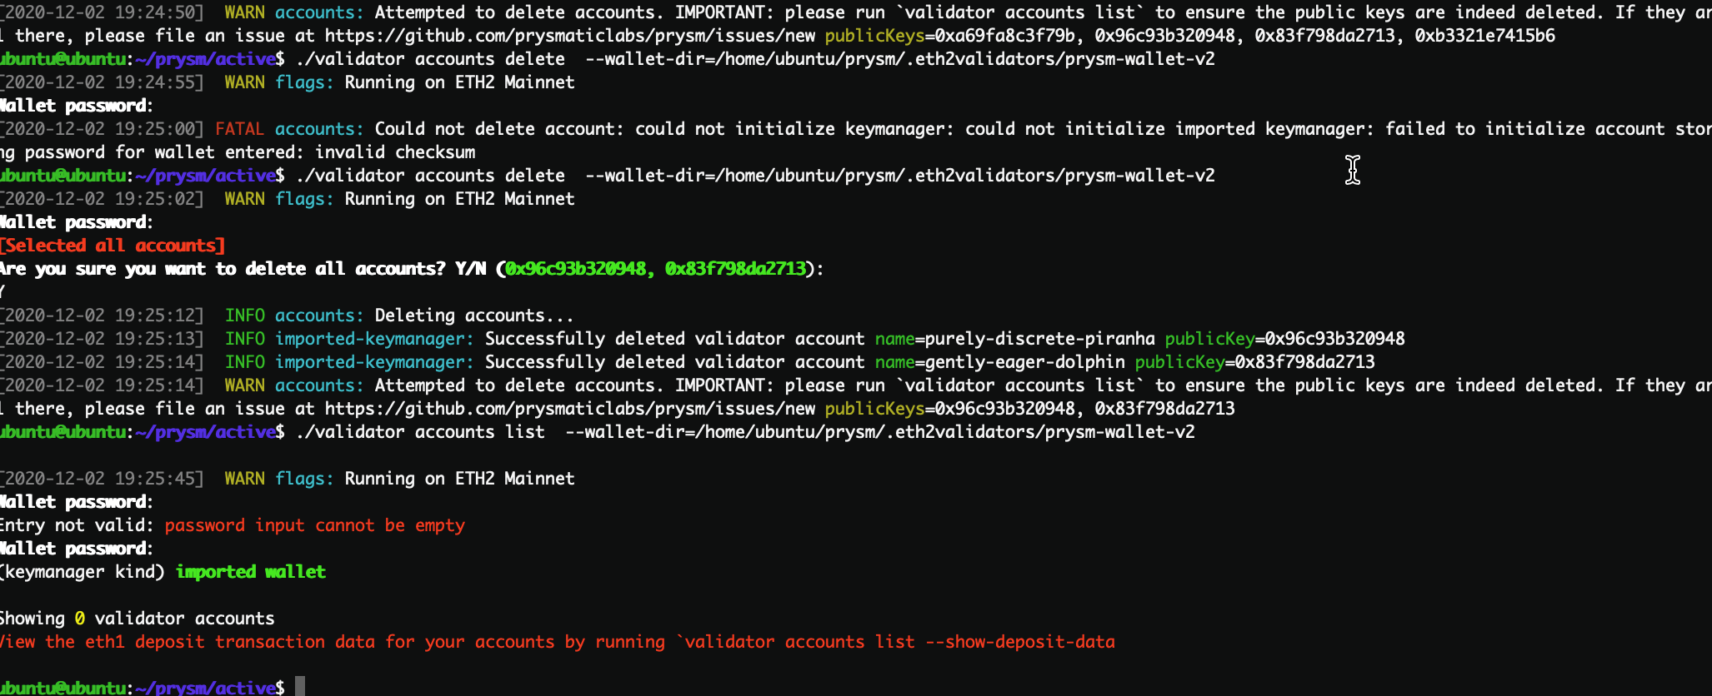Viewport: 1712px width, 696px height.
Task: Click "Showing 0 validator accounts" line
Action: [x=138, y=619]
